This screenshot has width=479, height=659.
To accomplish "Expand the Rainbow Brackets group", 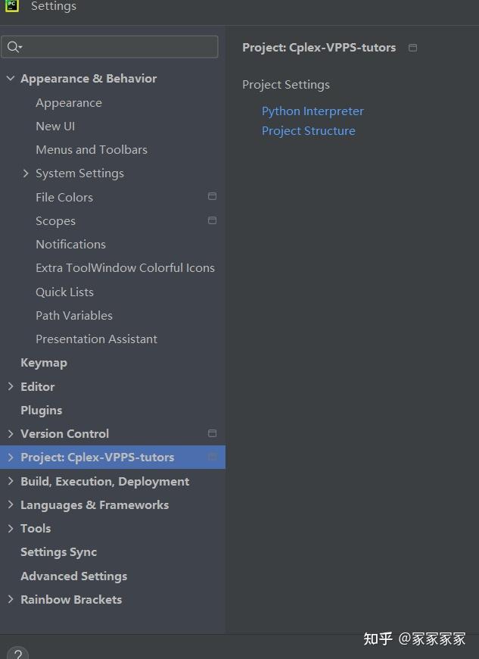I will pyautogui.click(x=11, y=599).
